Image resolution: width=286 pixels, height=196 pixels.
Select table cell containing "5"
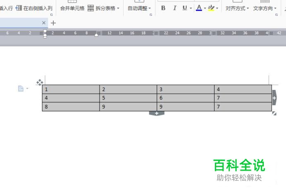[128, 98]
